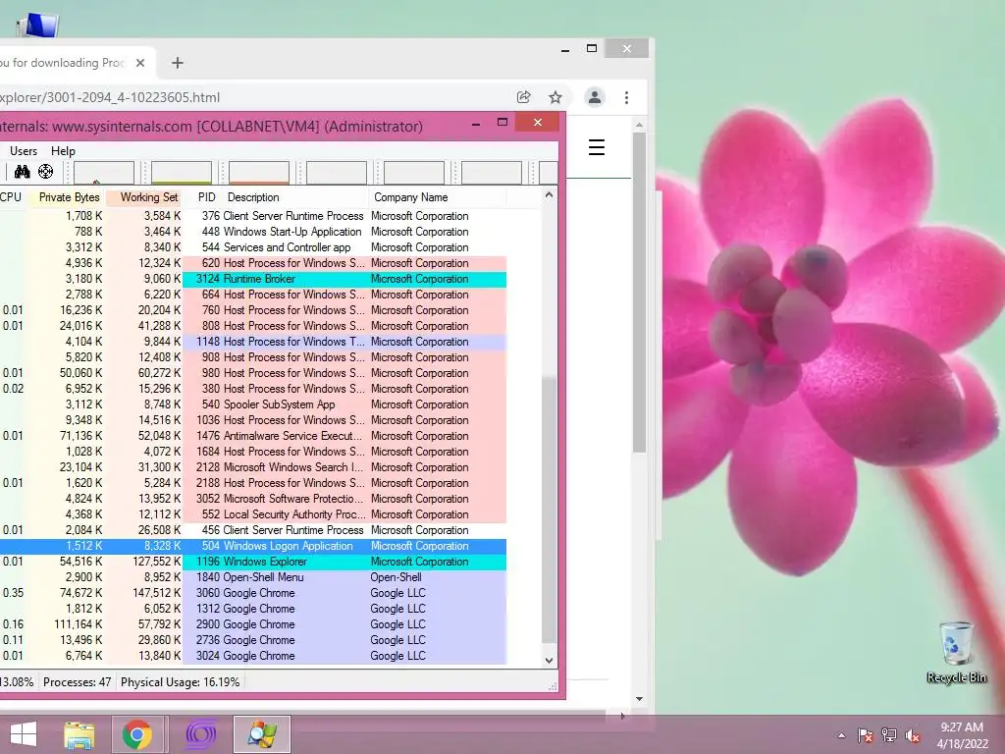Click the process list scrollbar thumb

550,510
